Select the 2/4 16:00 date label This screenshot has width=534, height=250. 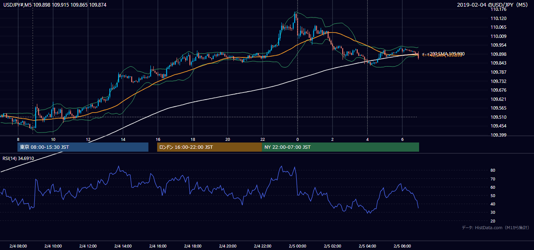158,246
